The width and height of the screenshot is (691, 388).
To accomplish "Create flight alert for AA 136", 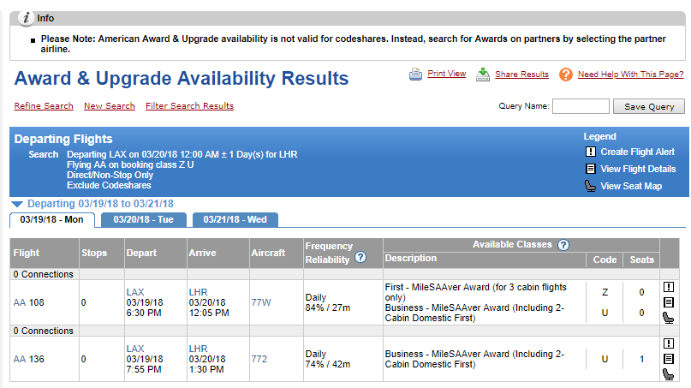I will pyautogui.click(x=668, y=343).
